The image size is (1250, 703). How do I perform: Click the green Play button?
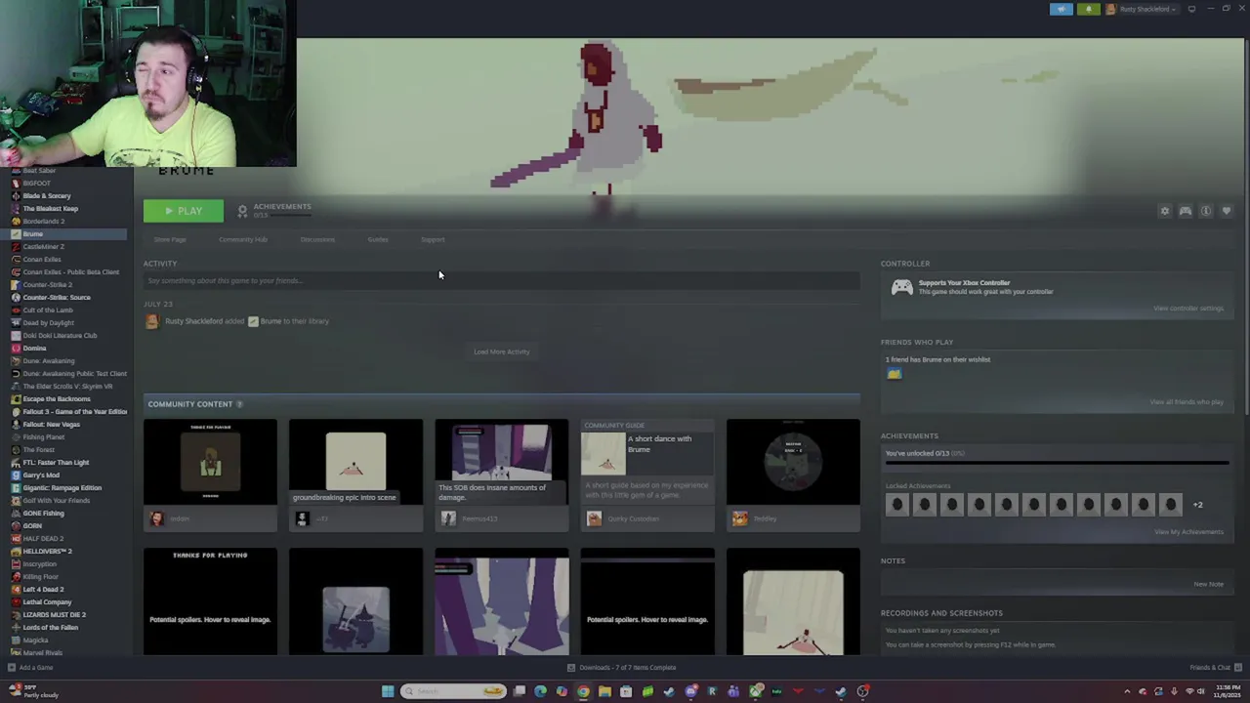click(x=183, y=211)
